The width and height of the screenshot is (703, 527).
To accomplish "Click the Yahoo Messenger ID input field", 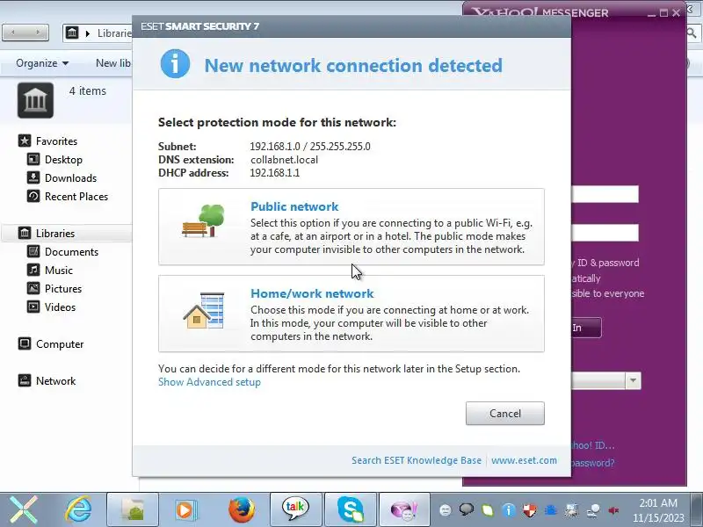I will (605, 194).
